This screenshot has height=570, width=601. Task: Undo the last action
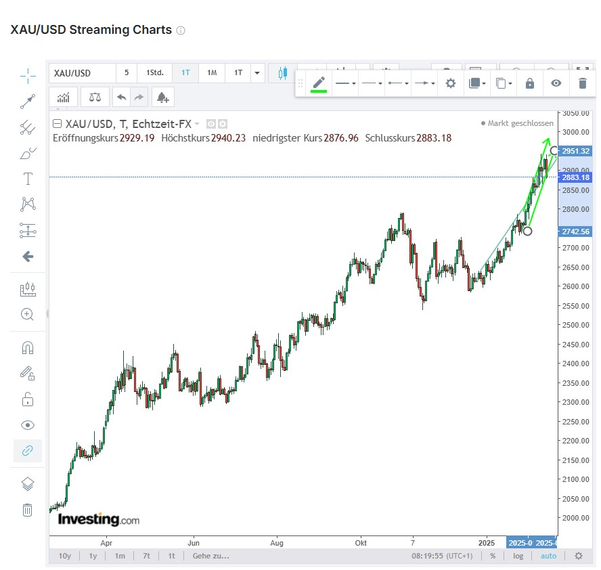click(x=122, y=97)
